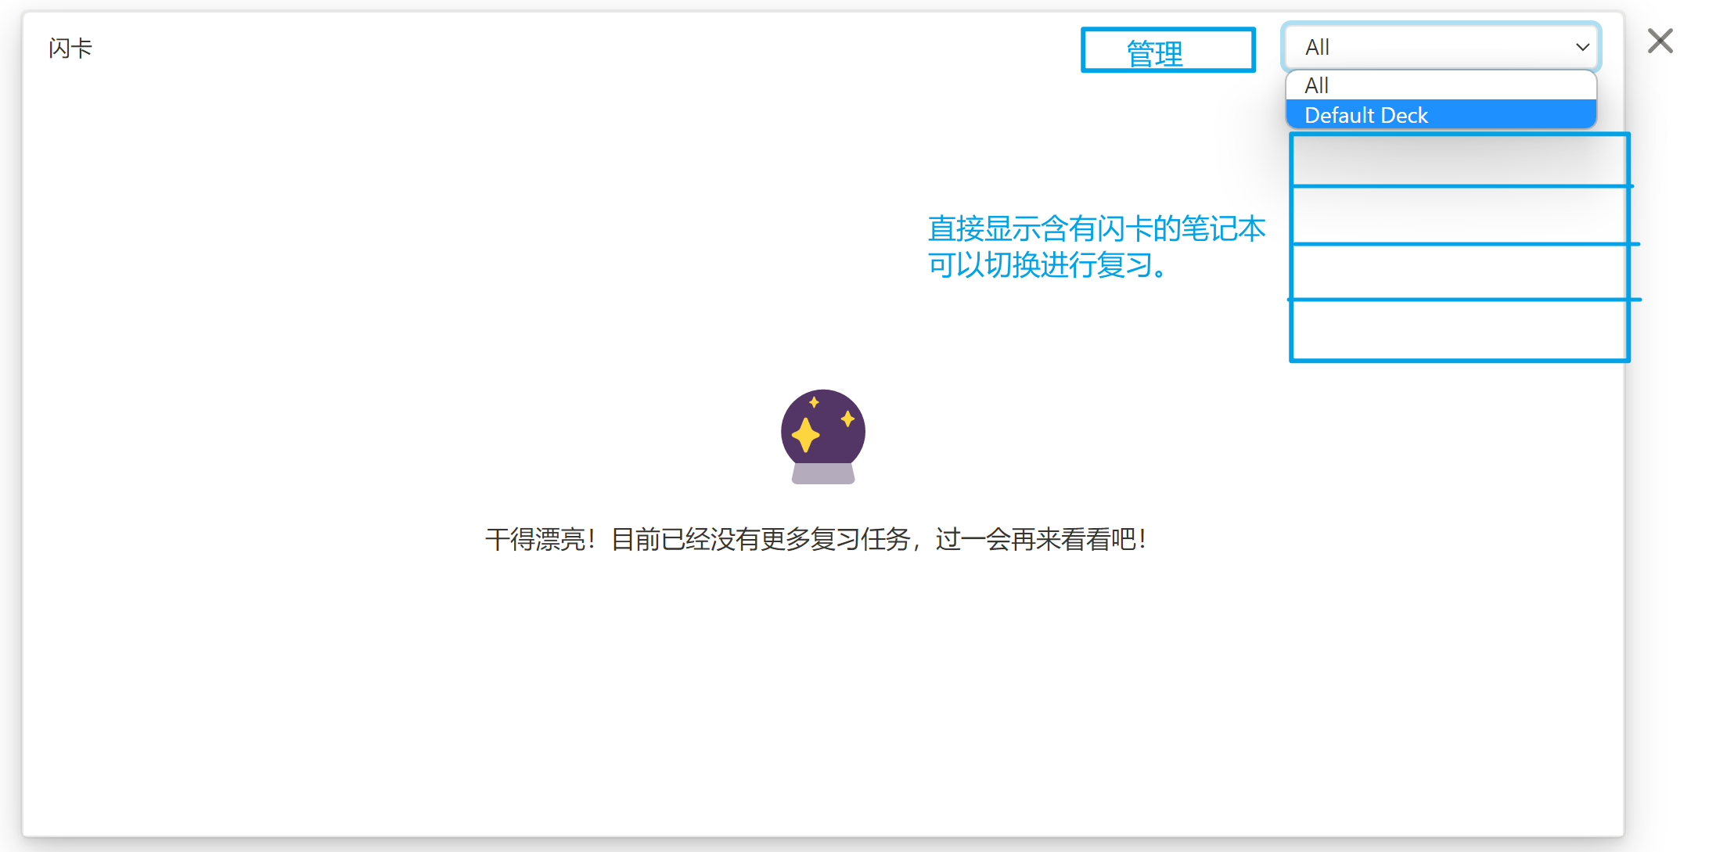
Task: Click the 闪卡 dialog title
Action: tap(68, 47)
